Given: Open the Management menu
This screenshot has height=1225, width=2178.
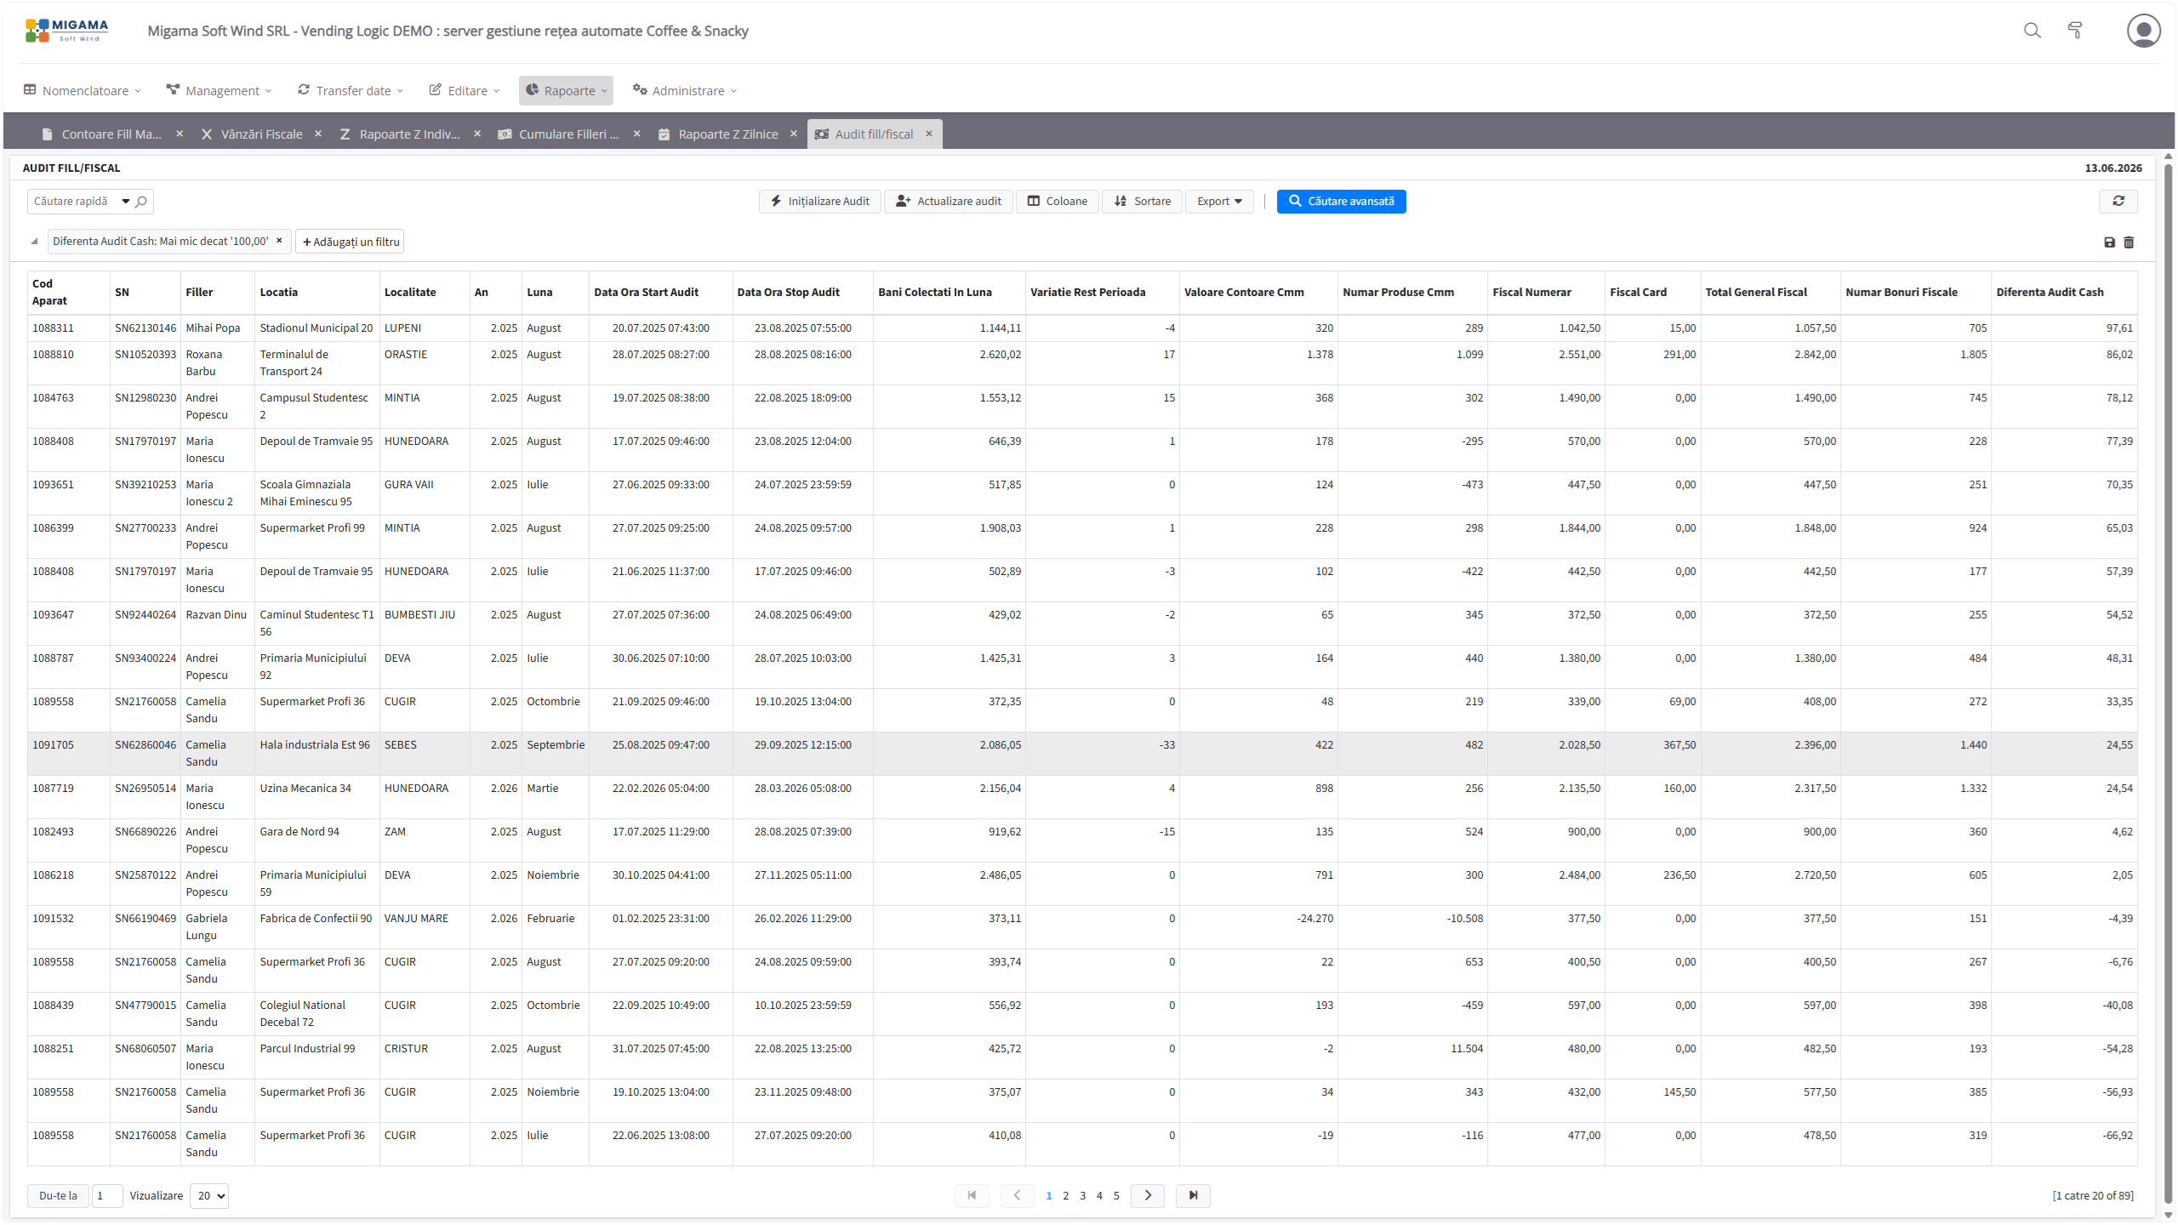Looking at the screenshot, I should pyautogui.click(x=220, y=90).
